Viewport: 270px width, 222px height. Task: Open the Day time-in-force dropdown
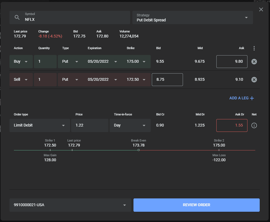(x=130, y=125)
